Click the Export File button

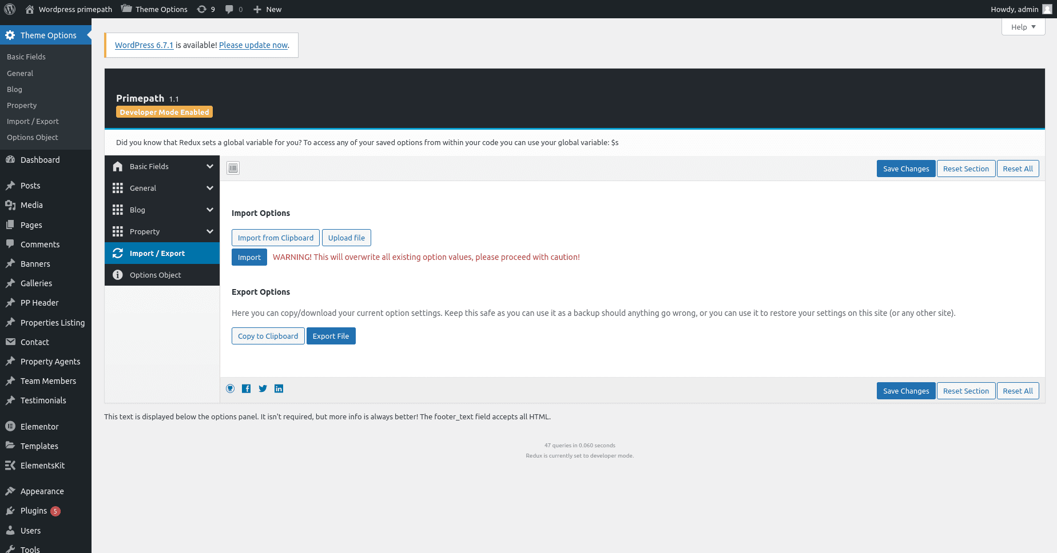331,336
